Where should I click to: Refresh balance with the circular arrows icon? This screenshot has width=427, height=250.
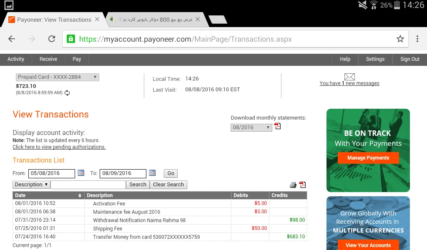click(67, 93)
